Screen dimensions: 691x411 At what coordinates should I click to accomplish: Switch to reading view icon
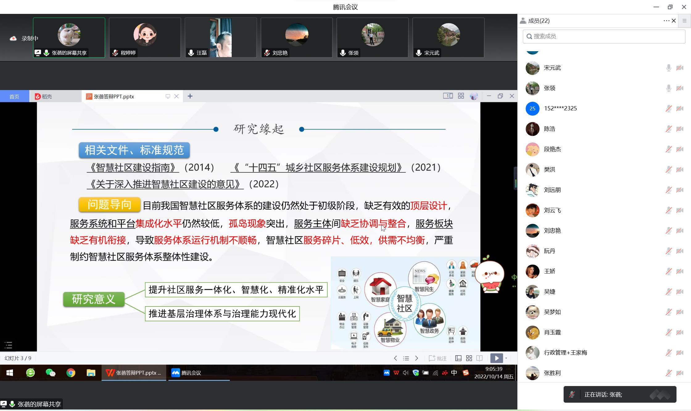[479, 358]
